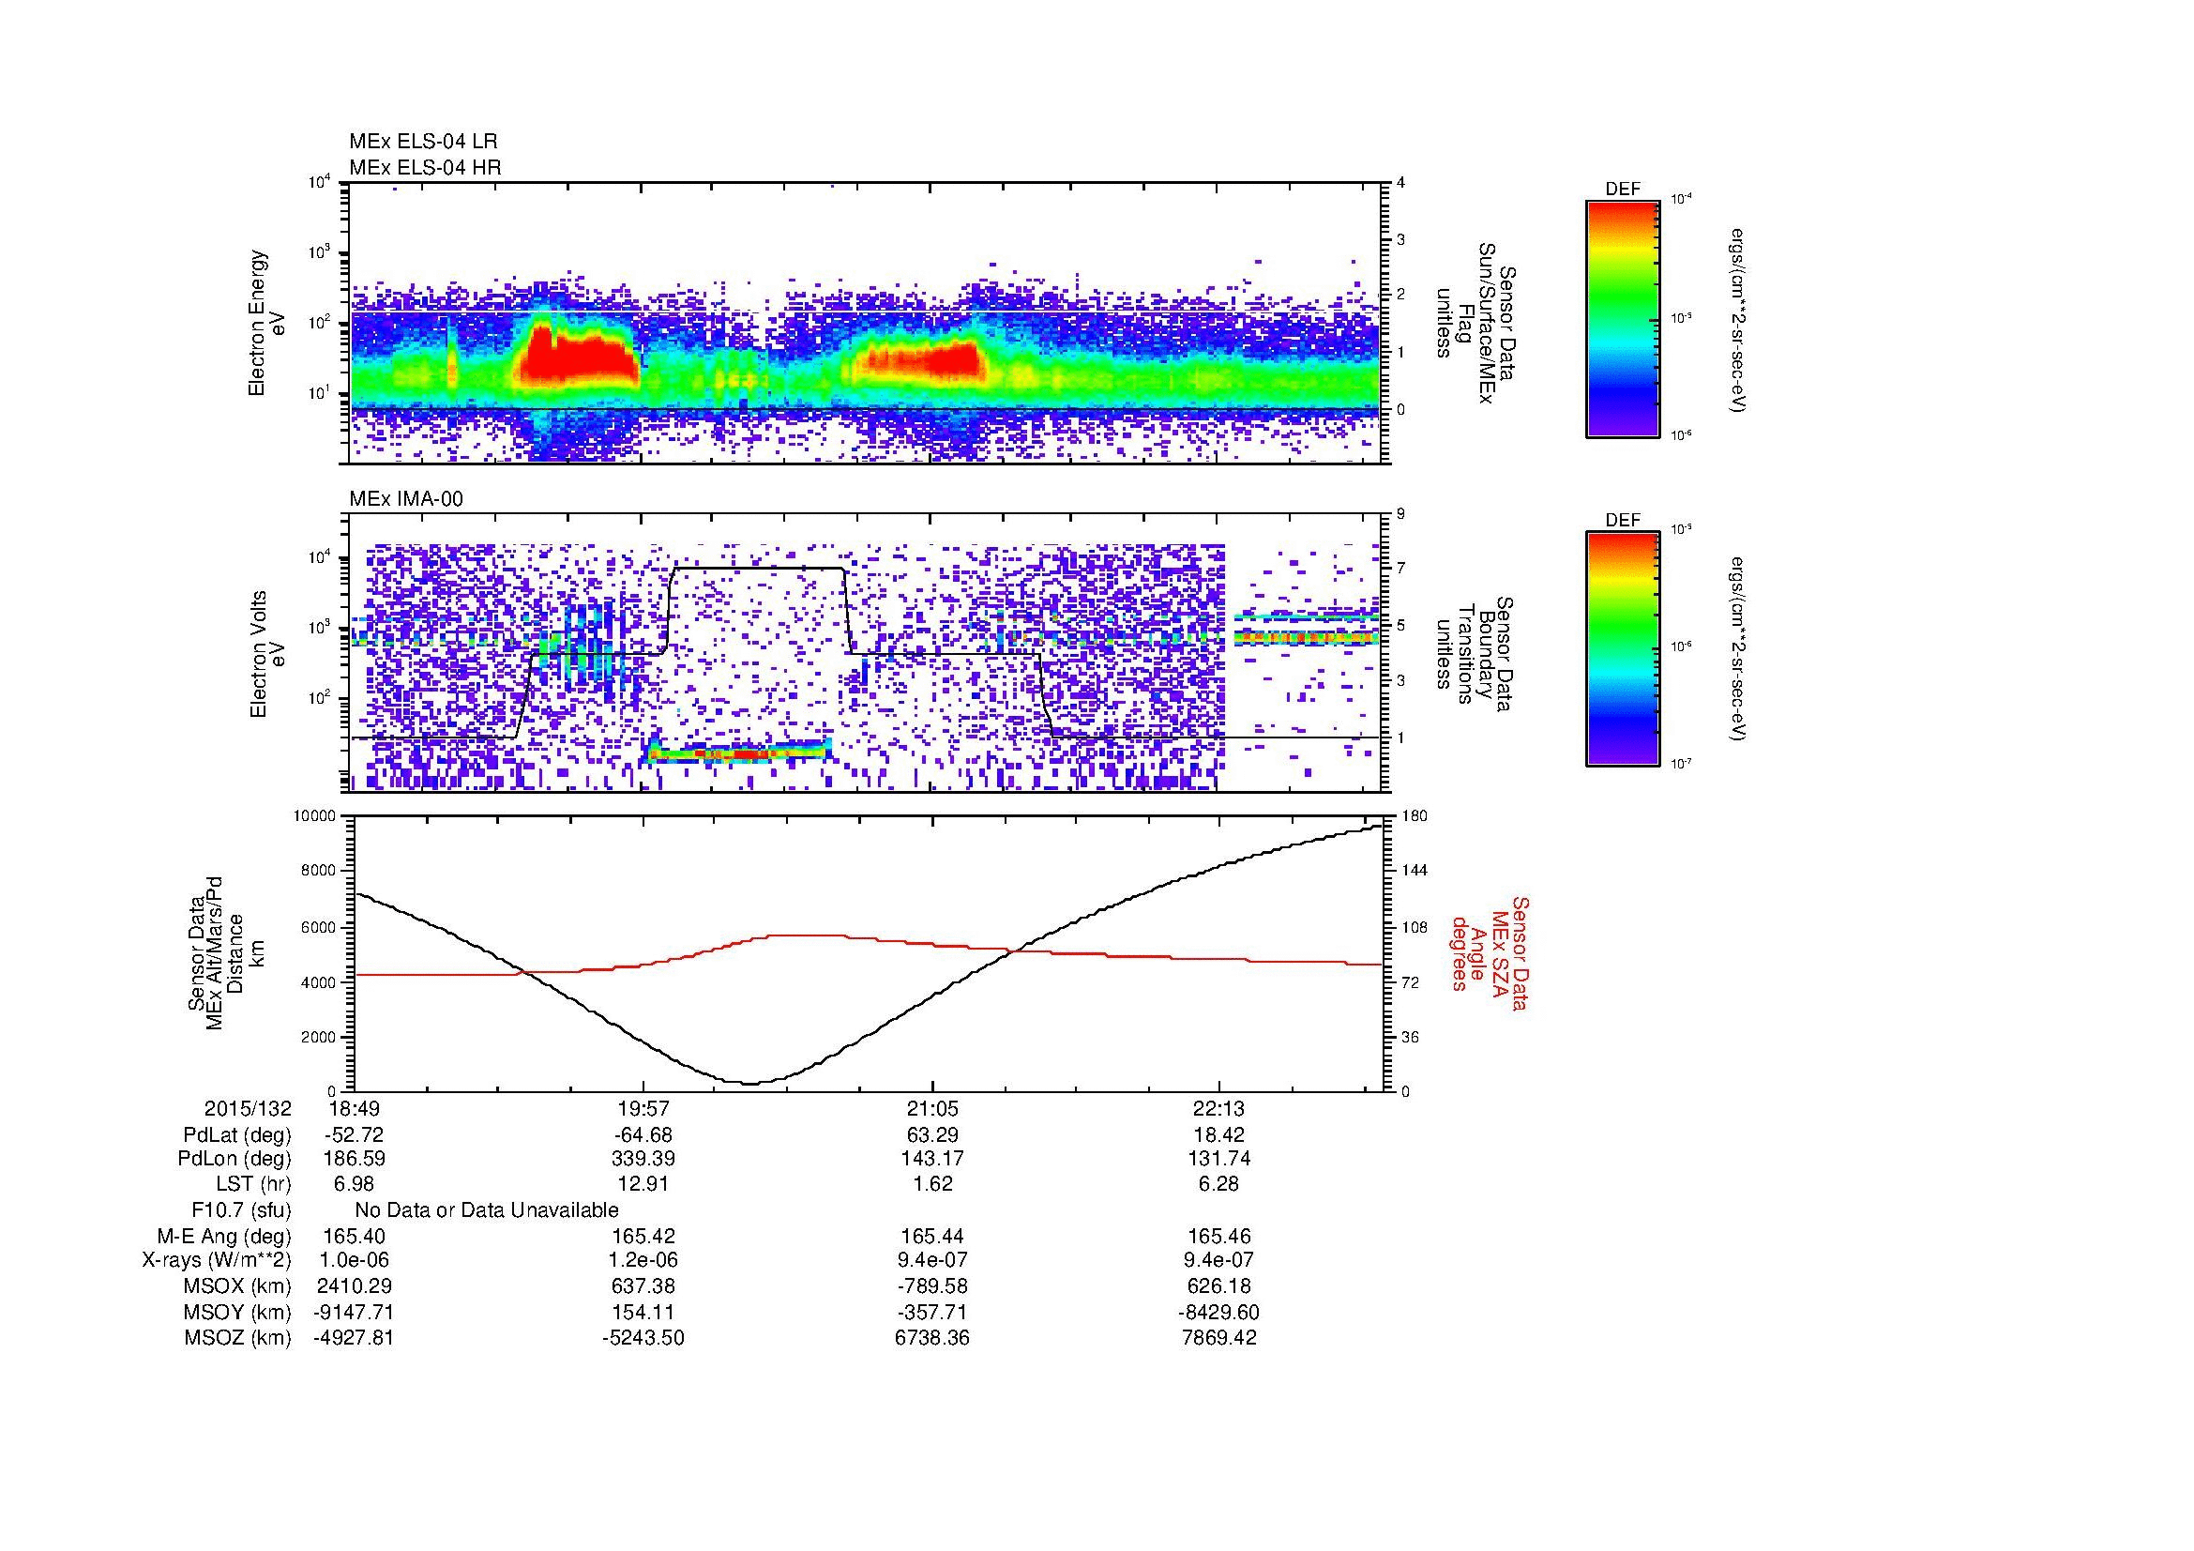Screen dimensions: 2194x1551
Task: Click the 'F10.7 (sfu)' row label
Action: tap(241, 1210)
